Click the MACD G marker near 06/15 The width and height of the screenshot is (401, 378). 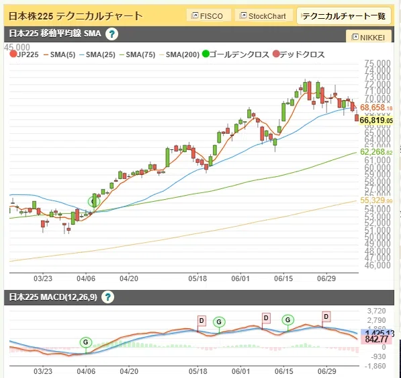(x=288, y=319)
